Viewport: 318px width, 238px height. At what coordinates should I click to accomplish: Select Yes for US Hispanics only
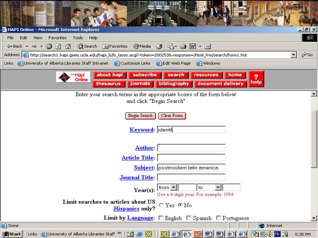pos(161,205)
